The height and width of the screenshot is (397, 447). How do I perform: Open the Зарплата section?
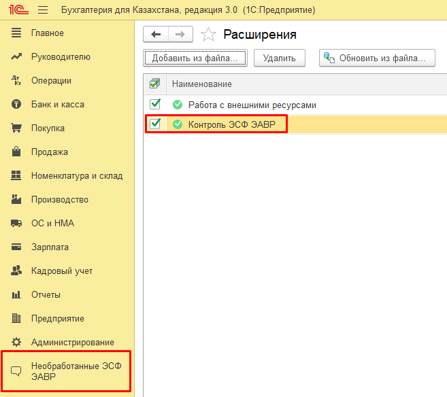point(50,247)
